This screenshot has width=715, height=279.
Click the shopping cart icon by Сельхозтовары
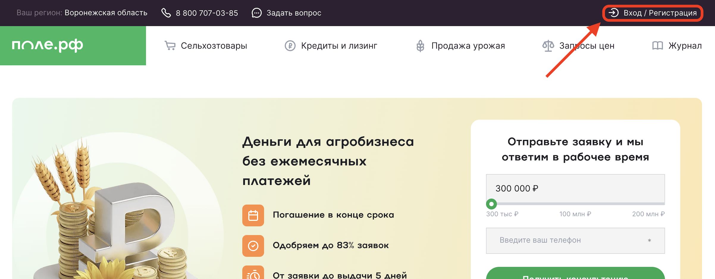click(170, 46)
